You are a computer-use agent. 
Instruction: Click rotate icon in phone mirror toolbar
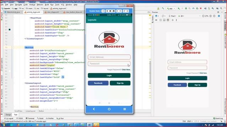pos(124,11)
